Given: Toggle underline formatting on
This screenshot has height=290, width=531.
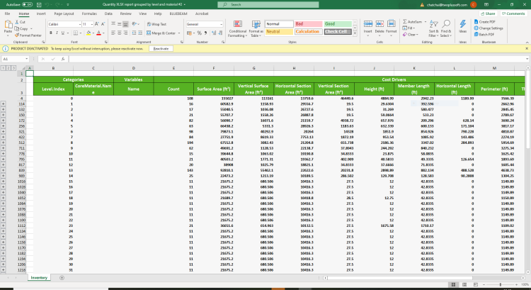Looking at the screenshot, I should pyautogui.click(x=62, y=33).
